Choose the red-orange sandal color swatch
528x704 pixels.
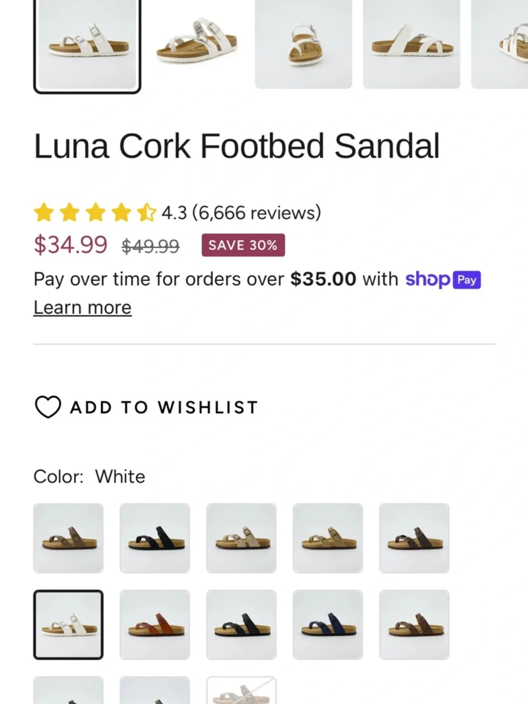[x=155, y=625]
